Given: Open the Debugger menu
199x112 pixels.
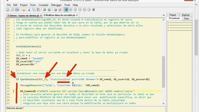Looking at the screenshot, I should 56,5.
